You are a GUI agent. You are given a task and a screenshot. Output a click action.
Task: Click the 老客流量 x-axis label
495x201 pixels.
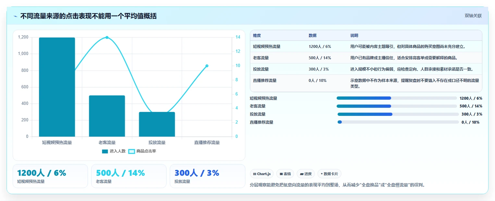point(107,143)
